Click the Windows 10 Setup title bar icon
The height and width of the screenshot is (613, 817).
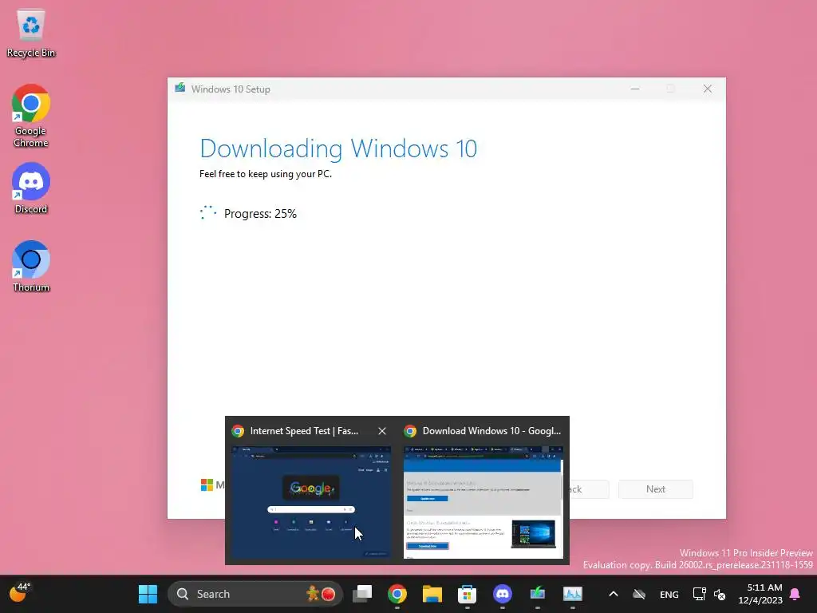click(x=180, y=88)
